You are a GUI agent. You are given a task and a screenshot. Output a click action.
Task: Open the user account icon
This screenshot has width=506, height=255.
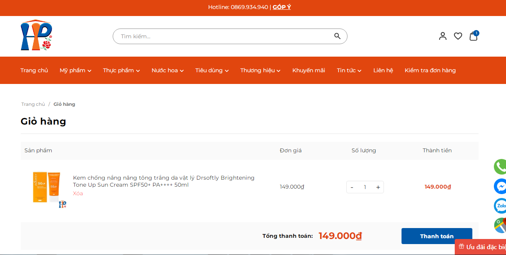443,36
